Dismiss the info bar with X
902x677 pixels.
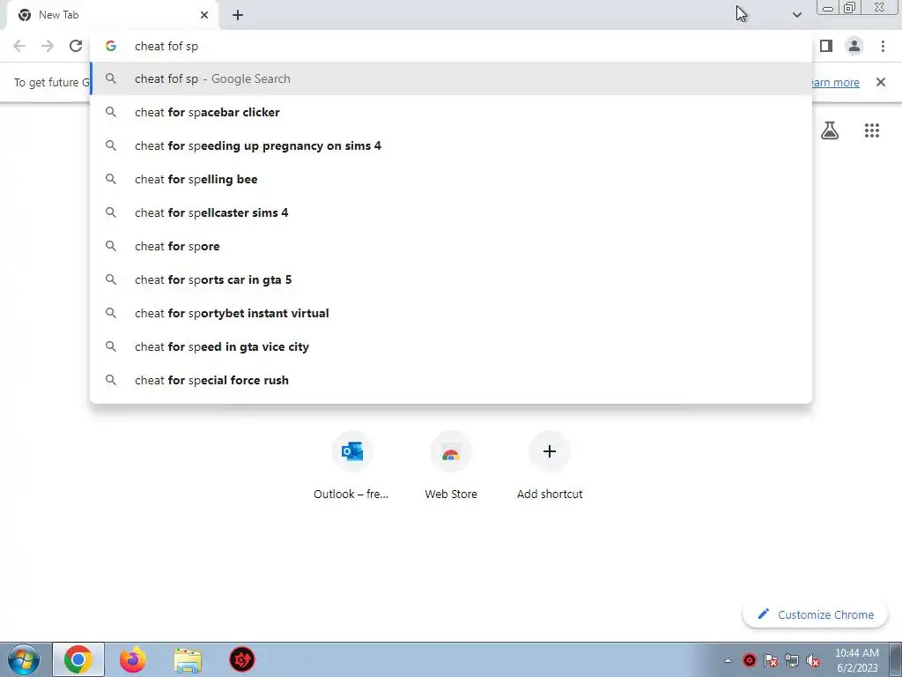pos(881,82)
